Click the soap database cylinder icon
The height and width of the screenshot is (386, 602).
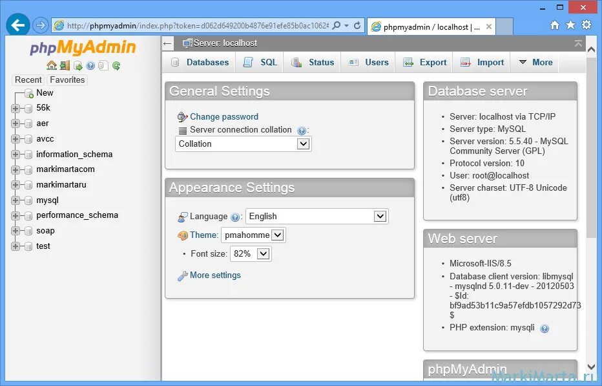tap(28, 231)
